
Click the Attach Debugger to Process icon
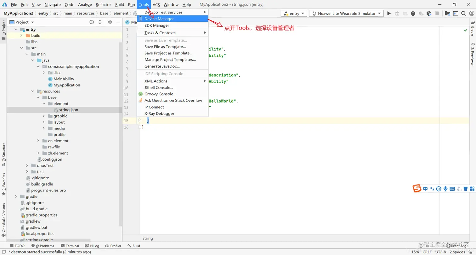[x=429, y=14]
